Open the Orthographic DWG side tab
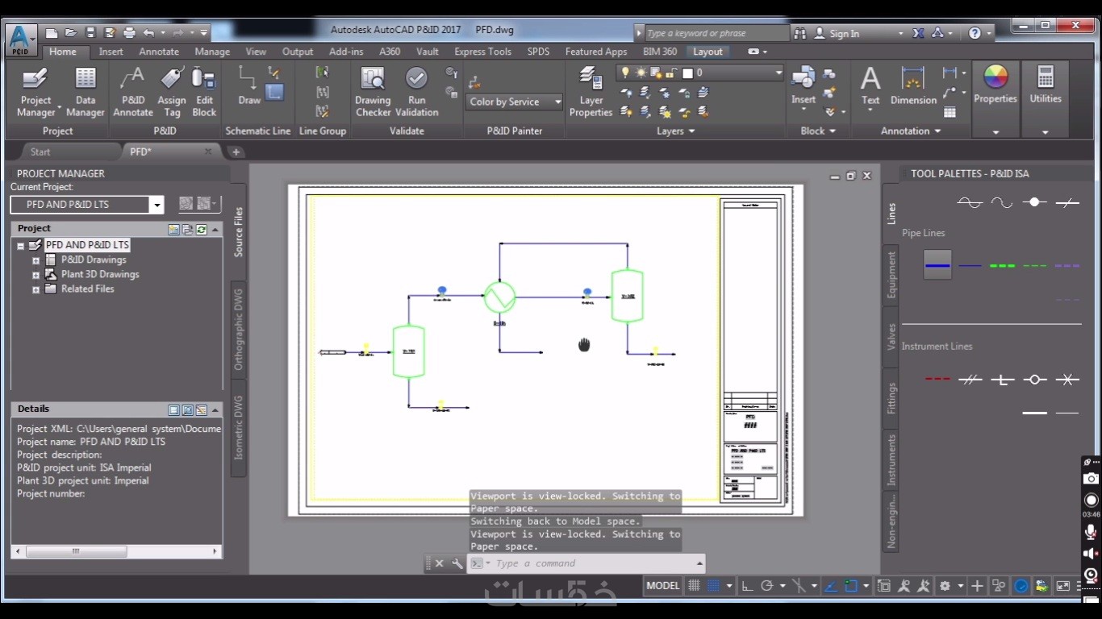 click(x=238, y=329)
